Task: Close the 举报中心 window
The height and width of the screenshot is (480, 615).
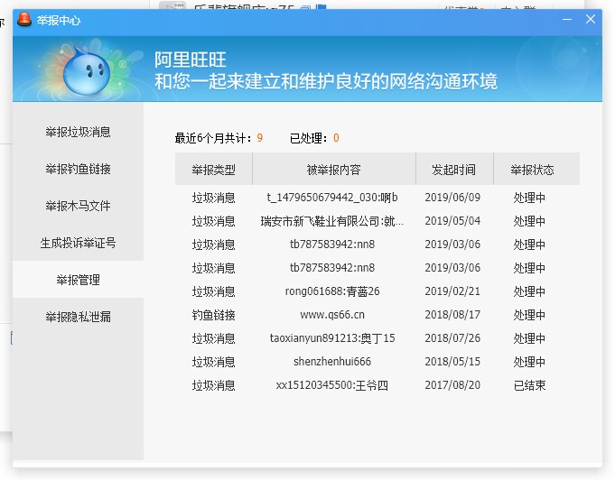Action: pos(591,19)
